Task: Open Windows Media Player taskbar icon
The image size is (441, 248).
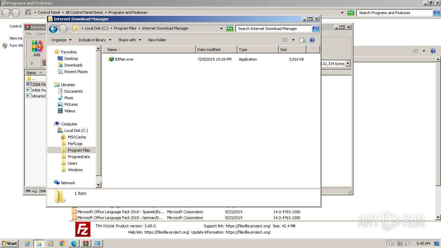Action: tap(51, 244)
